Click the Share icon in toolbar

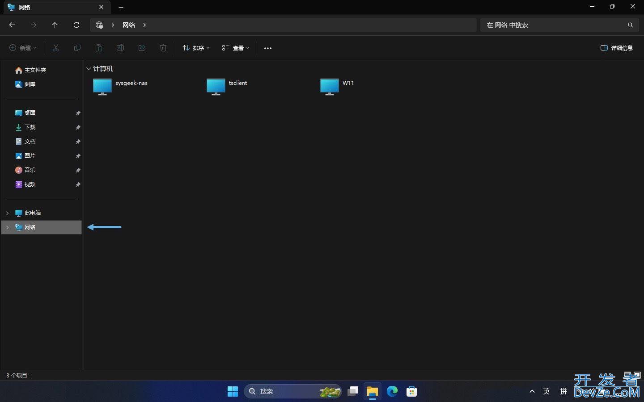click(142, 48)
